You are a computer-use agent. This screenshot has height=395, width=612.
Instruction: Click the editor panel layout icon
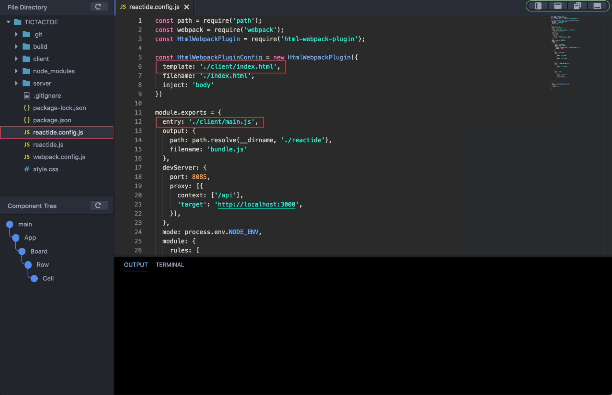click(558, 6)
